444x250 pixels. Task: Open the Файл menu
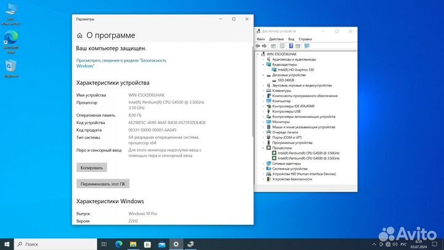tap(261, 38)
